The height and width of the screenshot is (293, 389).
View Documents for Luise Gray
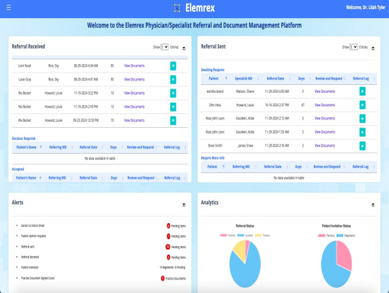[x=134, y=79]
